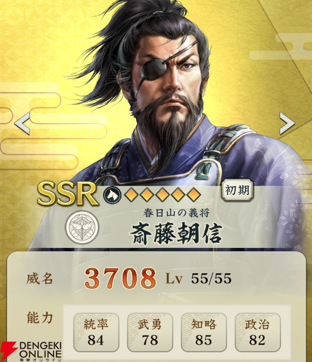
Task: Tap the cavalry horse unit icon
Action: click(x=112, y=195)
